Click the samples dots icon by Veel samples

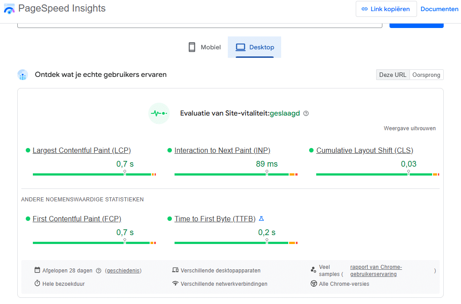pyautogui.click(x=314, y=270)
